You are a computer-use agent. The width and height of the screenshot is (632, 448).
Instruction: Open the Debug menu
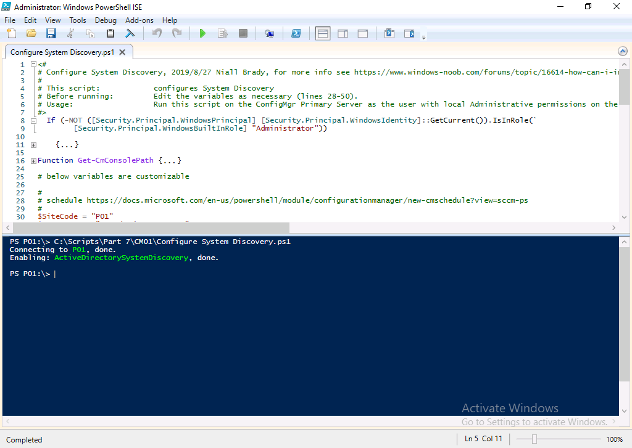(x=106, y=20)
